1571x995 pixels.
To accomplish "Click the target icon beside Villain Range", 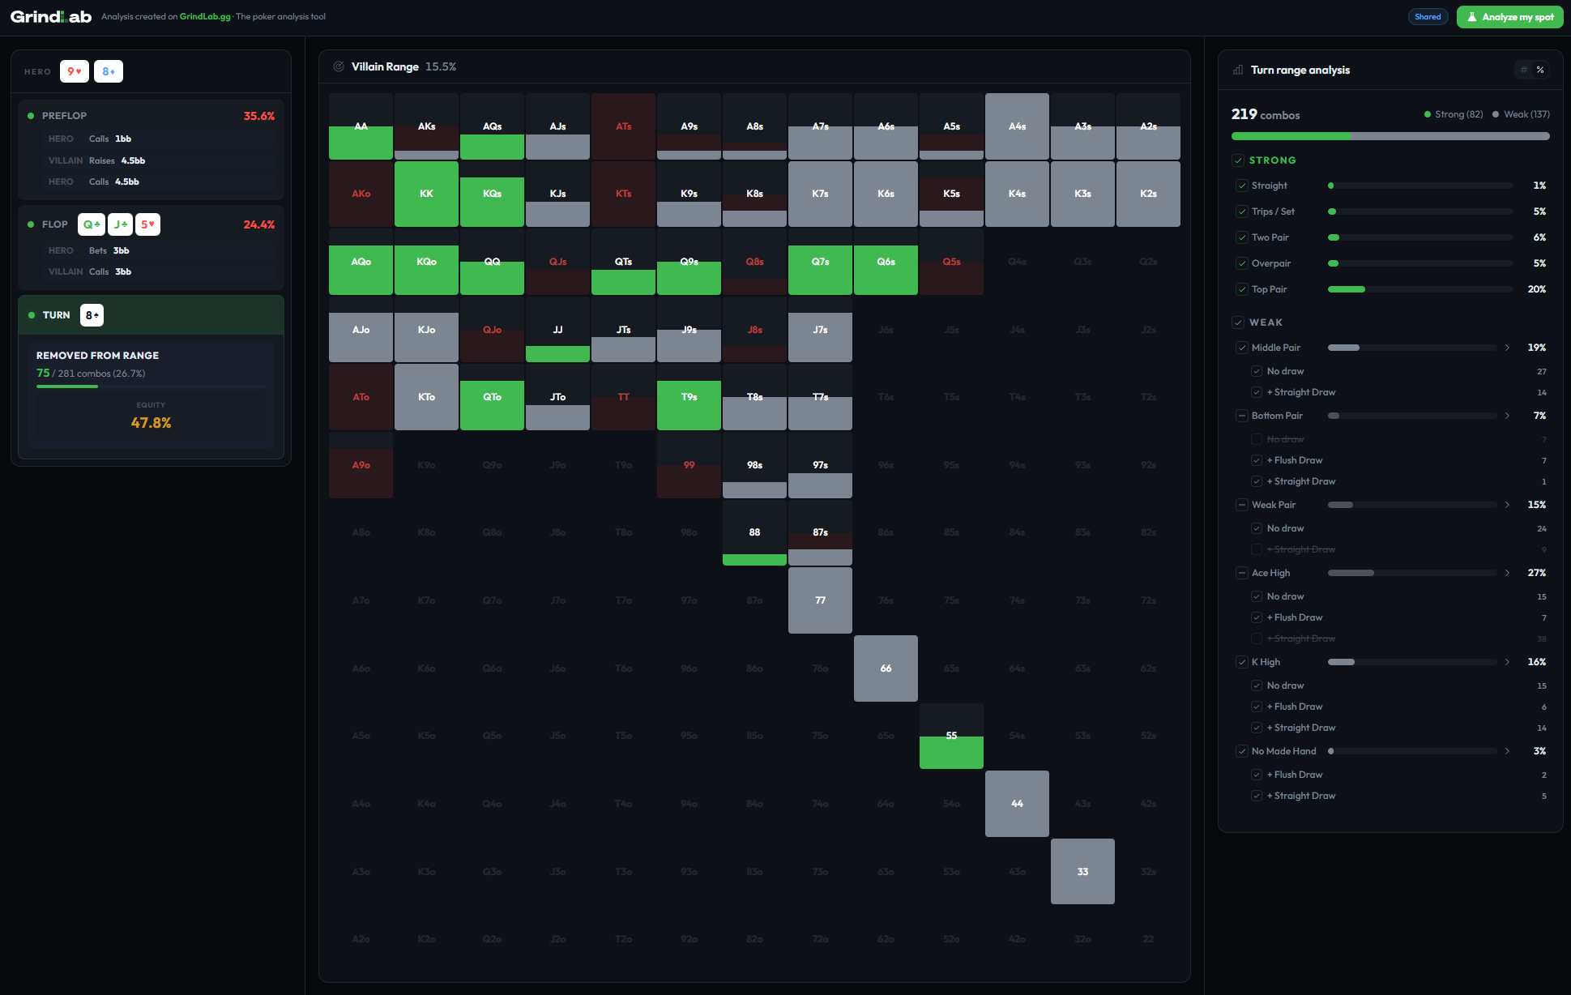I will [338, 66].
